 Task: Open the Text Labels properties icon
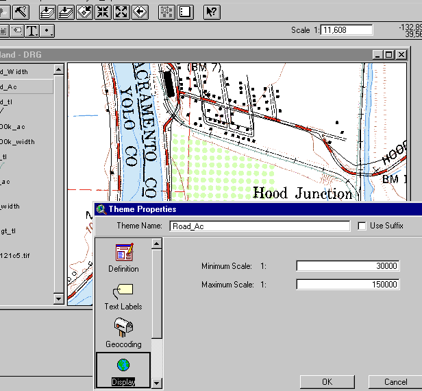123,295
